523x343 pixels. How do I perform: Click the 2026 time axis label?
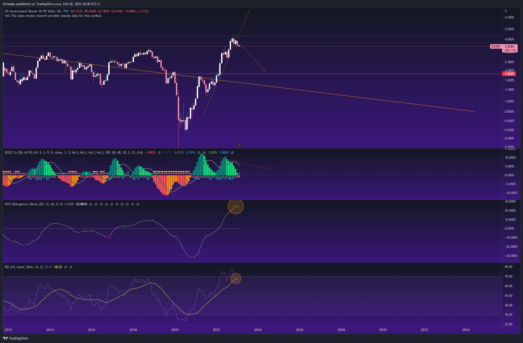coord(300,330)
